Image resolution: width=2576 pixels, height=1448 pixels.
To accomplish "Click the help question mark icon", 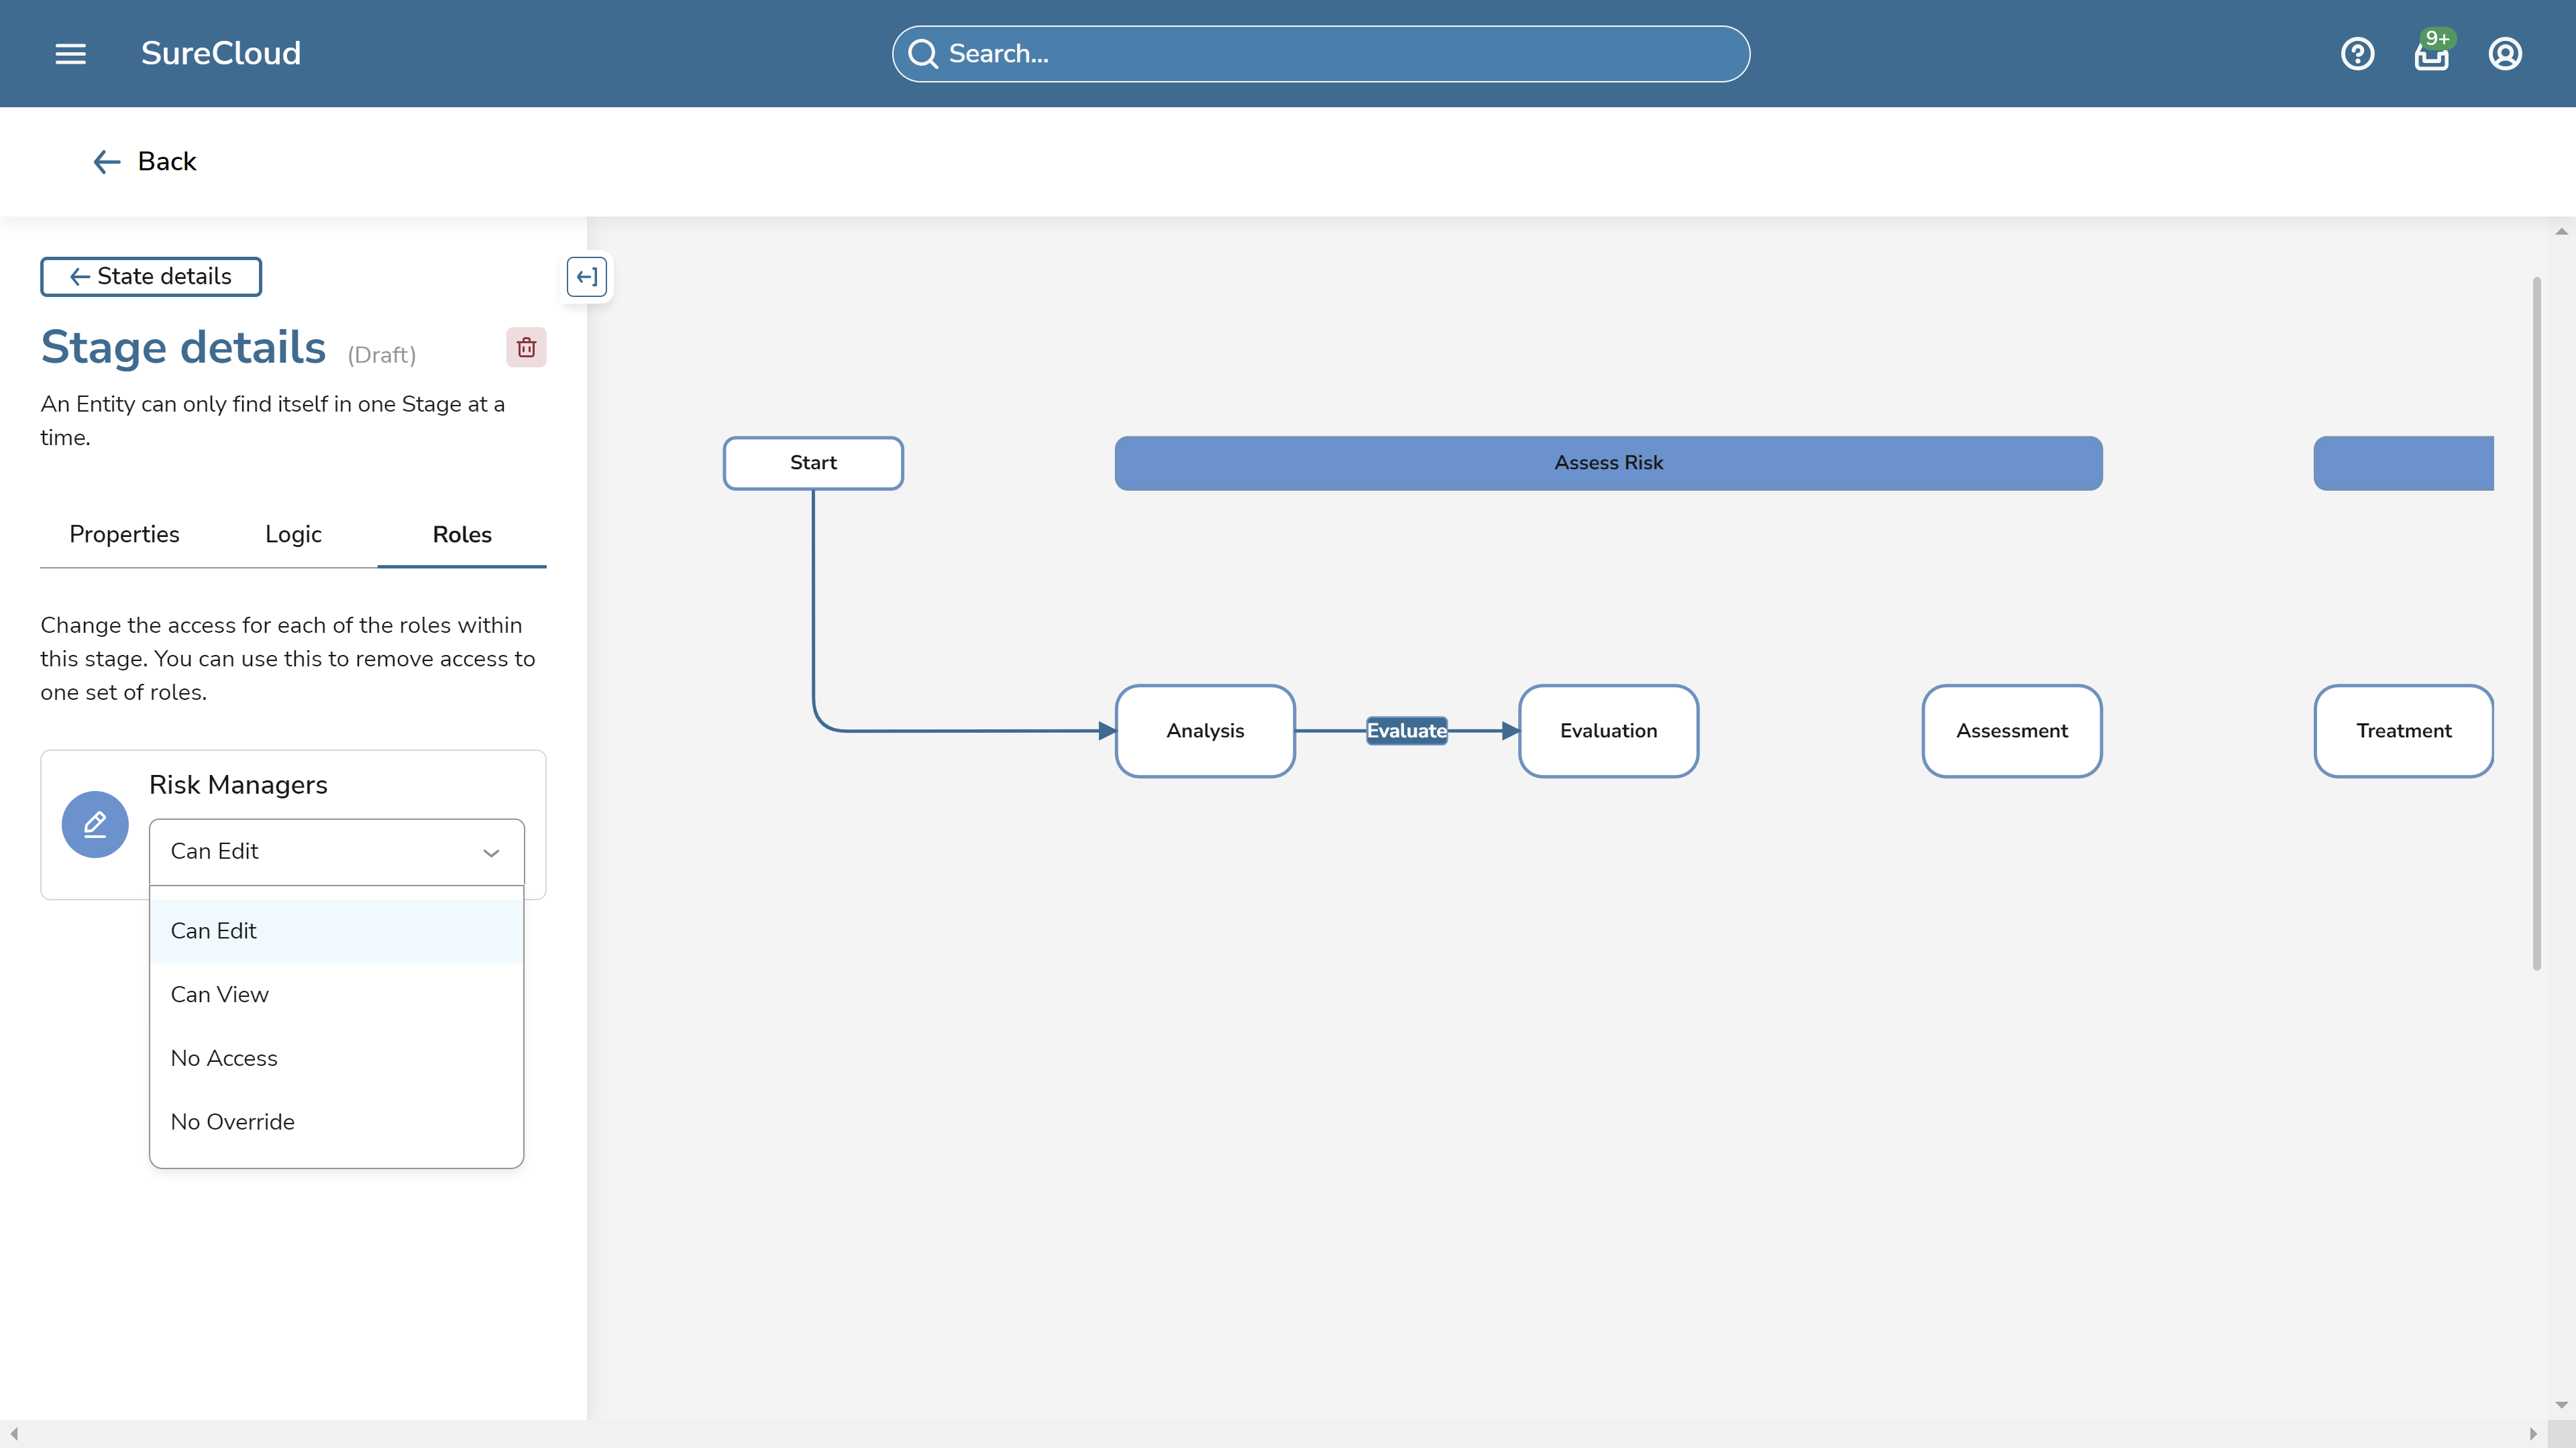I will point(2358,53).
